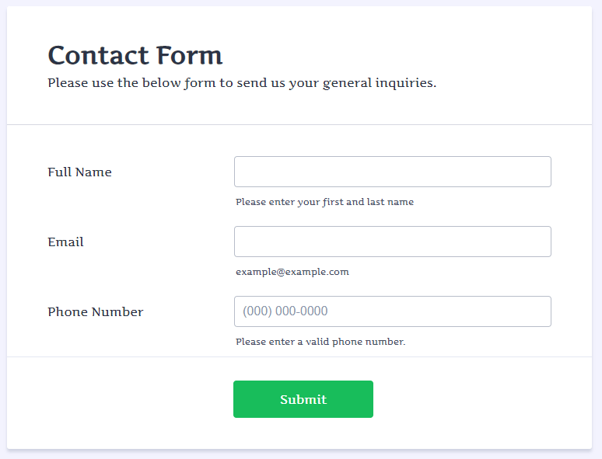Image resolution: width=602 pixels, height=459 pixels.
Task: Click the Full Name text field
Action: [x=392, y=172]
